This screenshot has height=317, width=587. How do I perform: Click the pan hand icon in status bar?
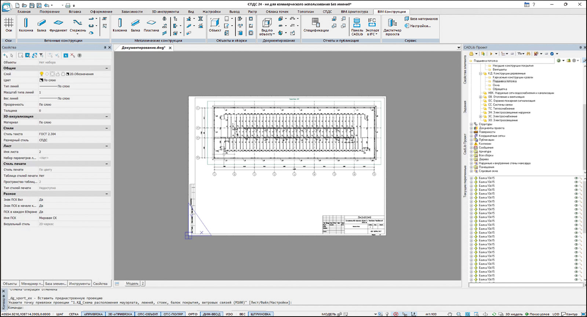click(x=450, y=314)
